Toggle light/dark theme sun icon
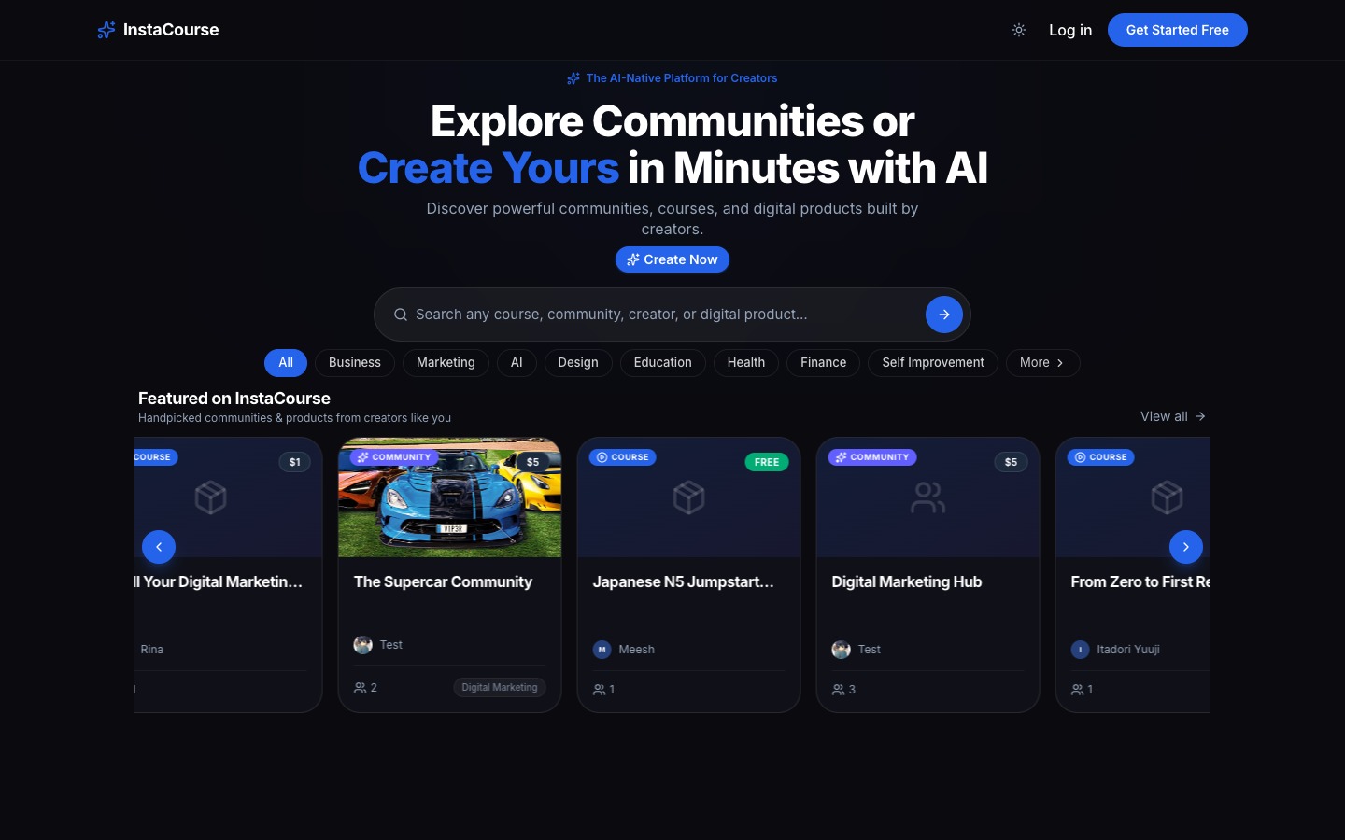1345x840 pixels. [x=1019, y=30]
